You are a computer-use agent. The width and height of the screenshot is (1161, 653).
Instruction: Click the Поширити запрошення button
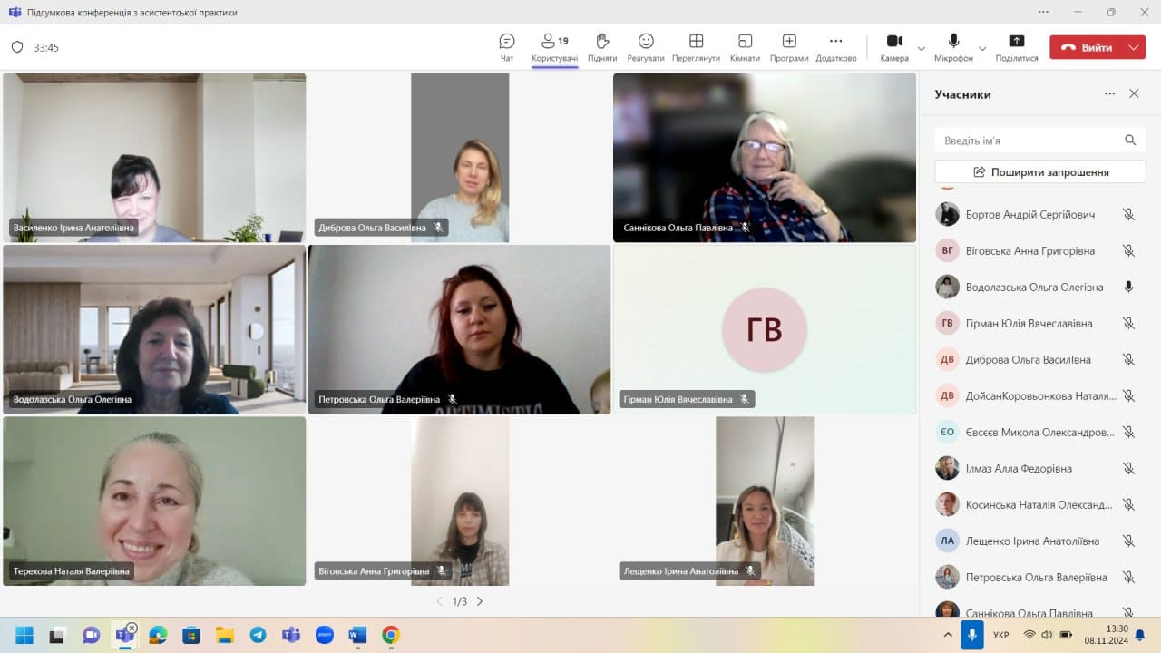(1040, 171)
